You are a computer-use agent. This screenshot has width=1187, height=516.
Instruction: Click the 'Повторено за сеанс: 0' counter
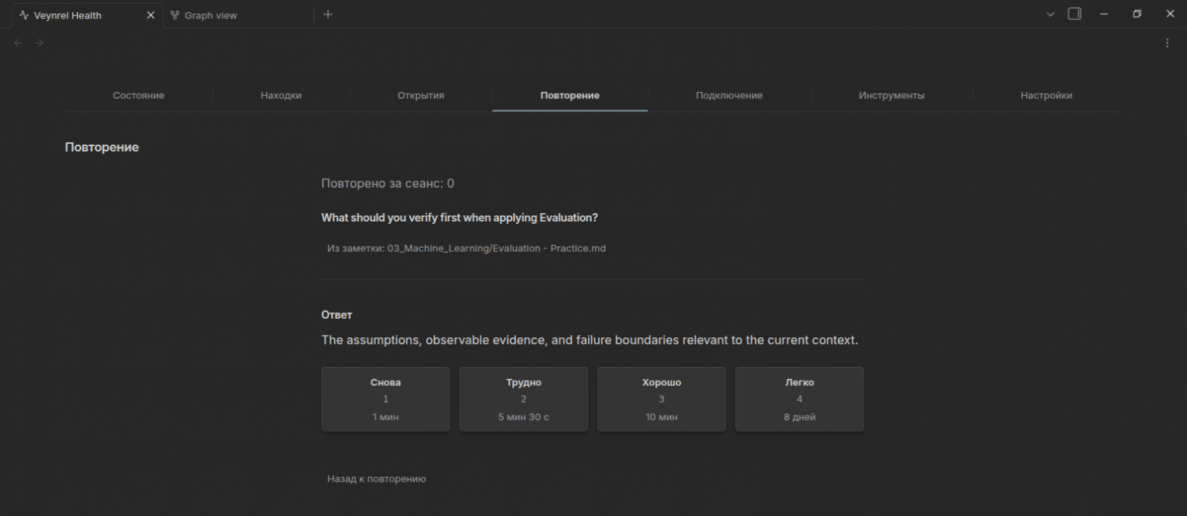tap(388, 184)
